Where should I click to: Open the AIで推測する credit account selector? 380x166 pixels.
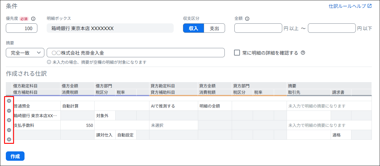pos(173,106)
